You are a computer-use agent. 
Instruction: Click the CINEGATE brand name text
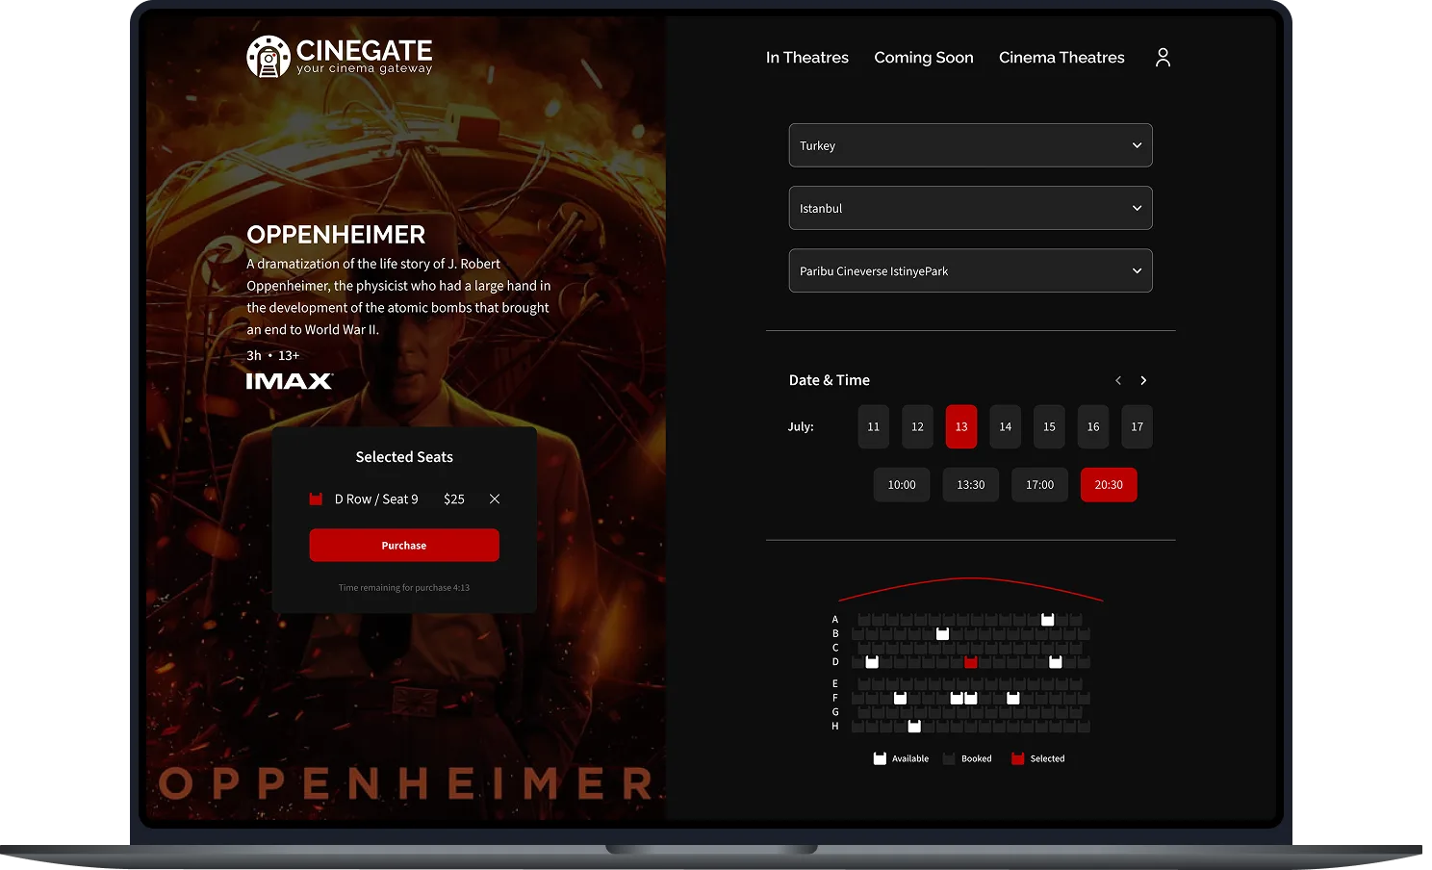pos(364,50)
